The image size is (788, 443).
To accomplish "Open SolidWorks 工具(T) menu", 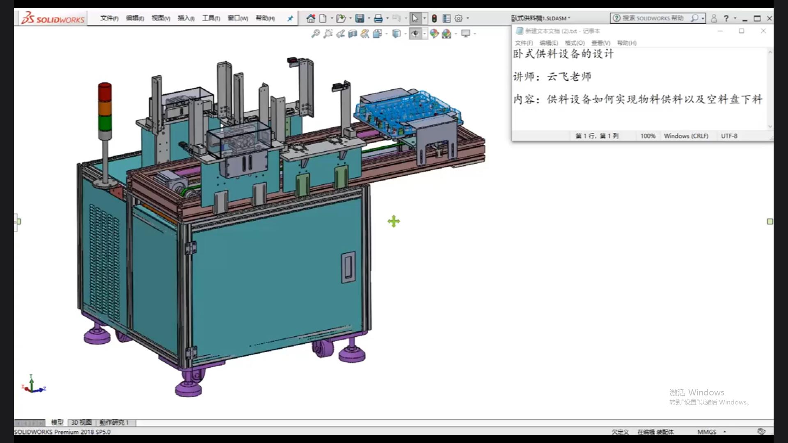I will (211, 18).
